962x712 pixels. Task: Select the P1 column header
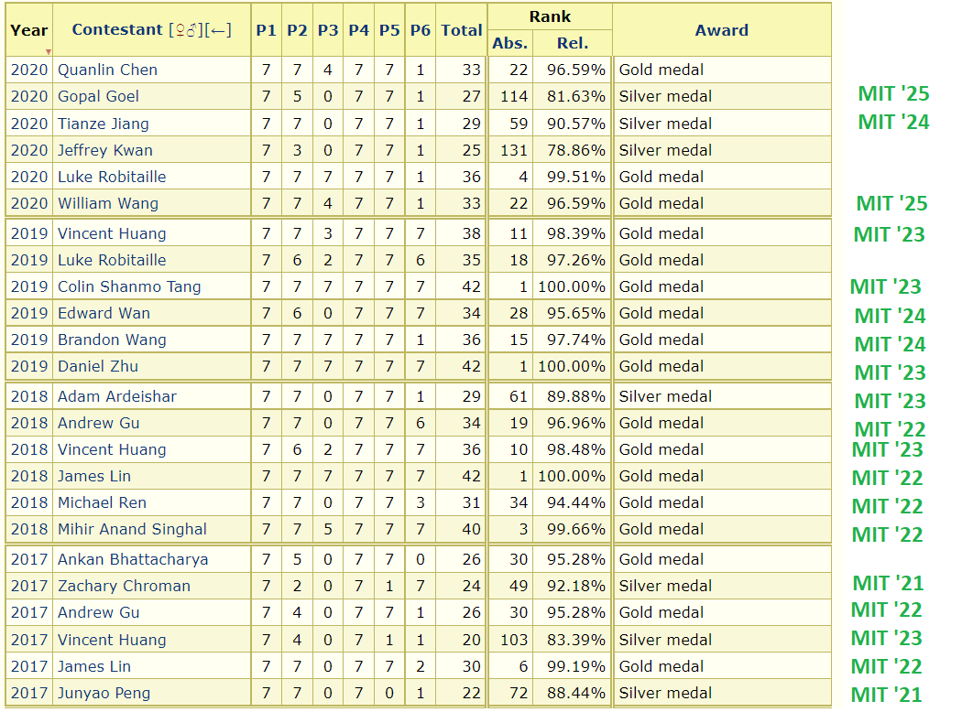tap(267, 30)
